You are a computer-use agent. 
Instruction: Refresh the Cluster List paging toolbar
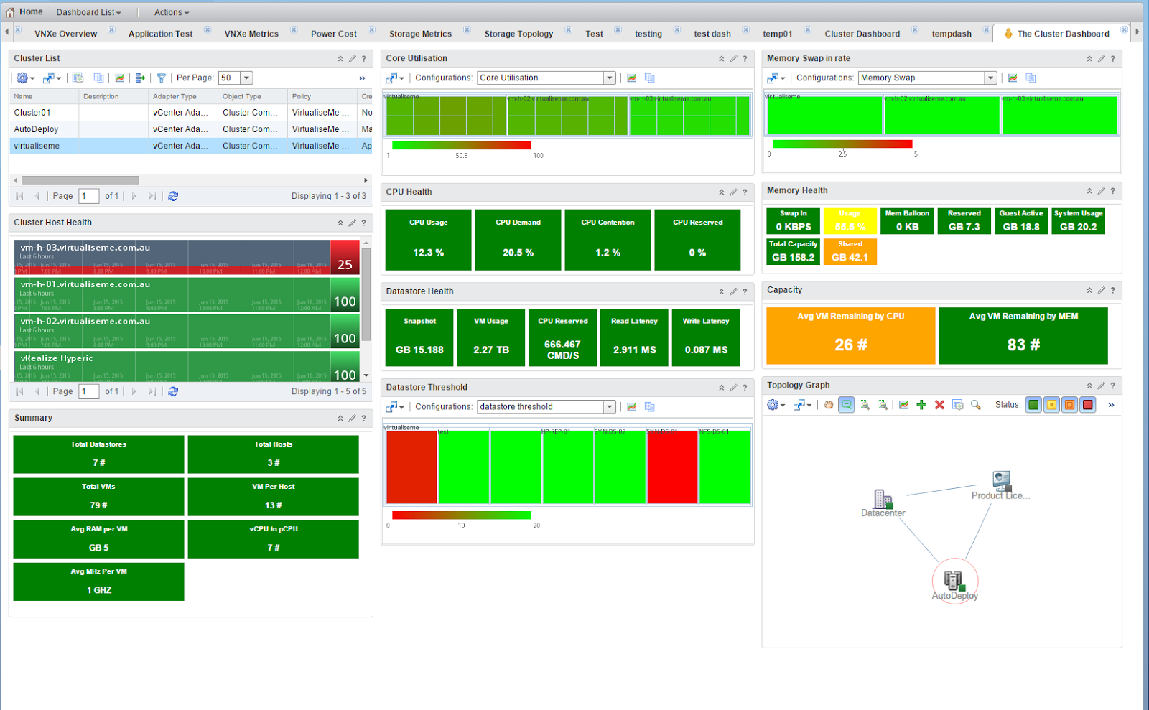pos(173,196)
